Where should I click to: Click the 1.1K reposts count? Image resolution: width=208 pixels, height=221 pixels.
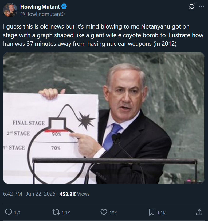(66, 212)
